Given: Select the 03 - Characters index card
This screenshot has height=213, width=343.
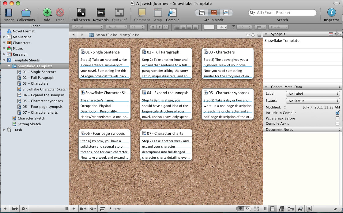Looking at the screenshot, I should pos(228,63).
